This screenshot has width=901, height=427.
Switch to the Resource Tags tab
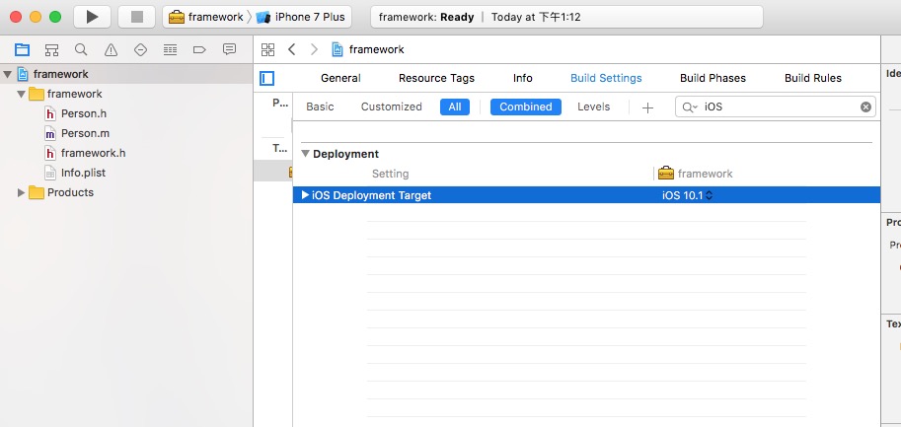(x=437, y=78)
